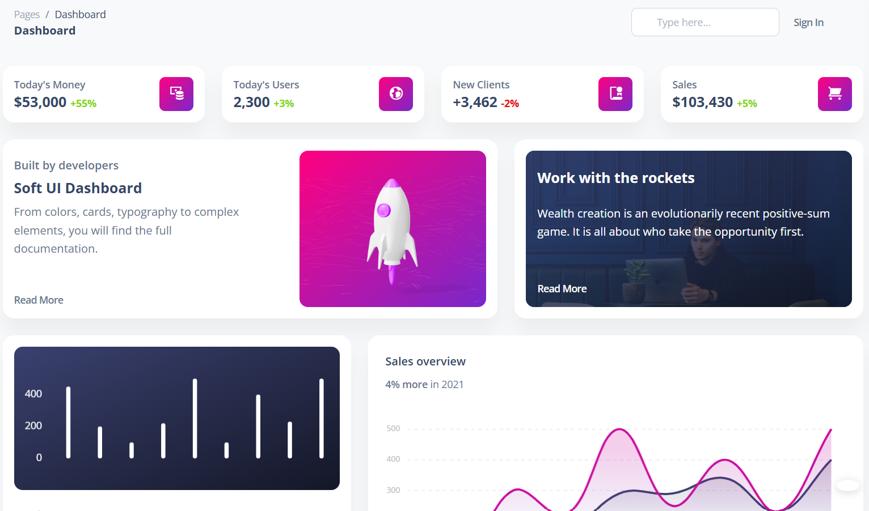Click the Soft UI Dashboard title

click(x=78, y=188)
